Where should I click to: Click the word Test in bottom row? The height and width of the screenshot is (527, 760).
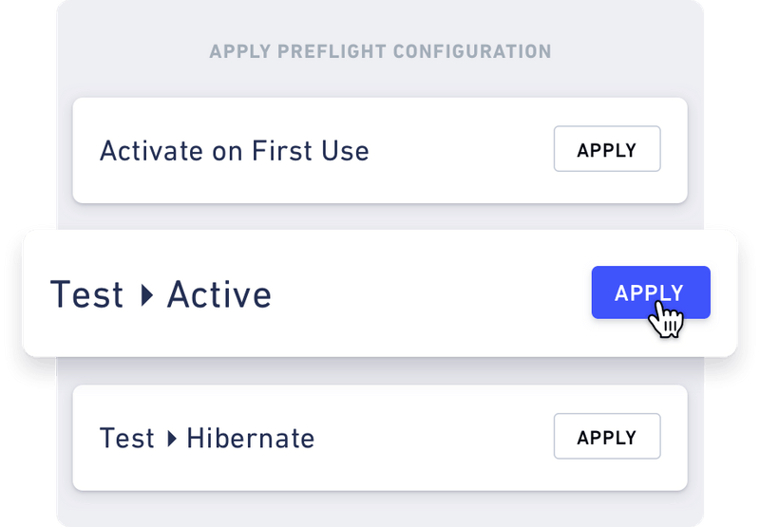tap(127, 438)
